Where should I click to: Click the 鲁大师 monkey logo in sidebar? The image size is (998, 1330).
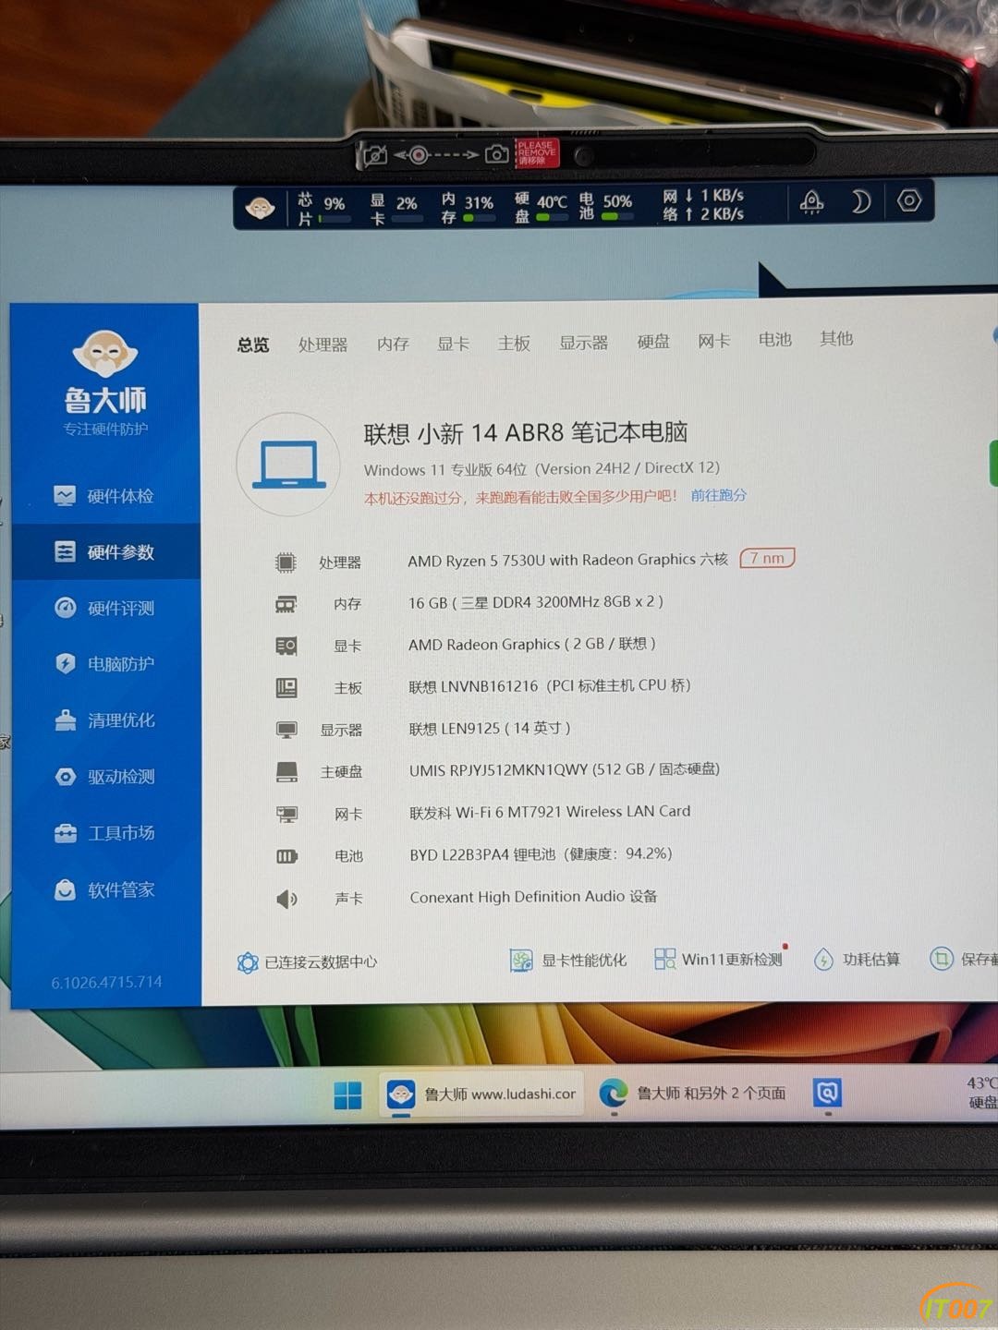tap(105, 353)
